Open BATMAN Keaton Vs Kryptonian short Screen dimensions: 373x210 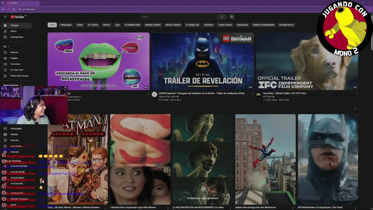click(328, 159)
